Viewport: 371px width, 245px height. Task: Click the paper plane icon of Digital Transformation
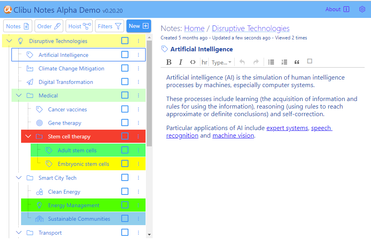click(30, 82)
